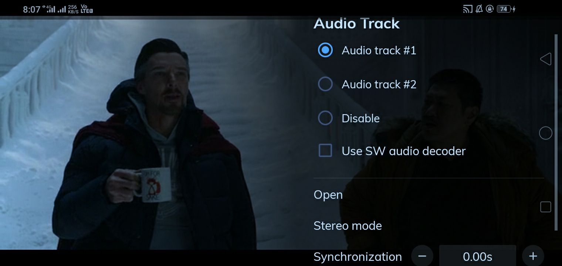Image resolution: width=562 pixels, height=266 pixels.
Task: Click the panel's vertical scrollbar
Action: [556, 132]
